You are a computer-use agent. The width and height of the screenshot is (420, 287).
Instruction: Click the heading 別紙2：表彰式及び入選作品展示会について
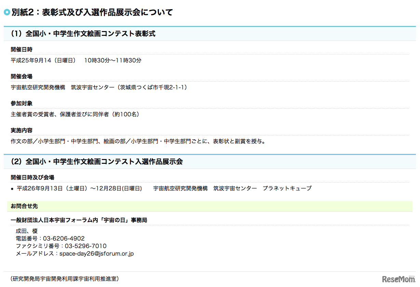click(x=92, y=13)
